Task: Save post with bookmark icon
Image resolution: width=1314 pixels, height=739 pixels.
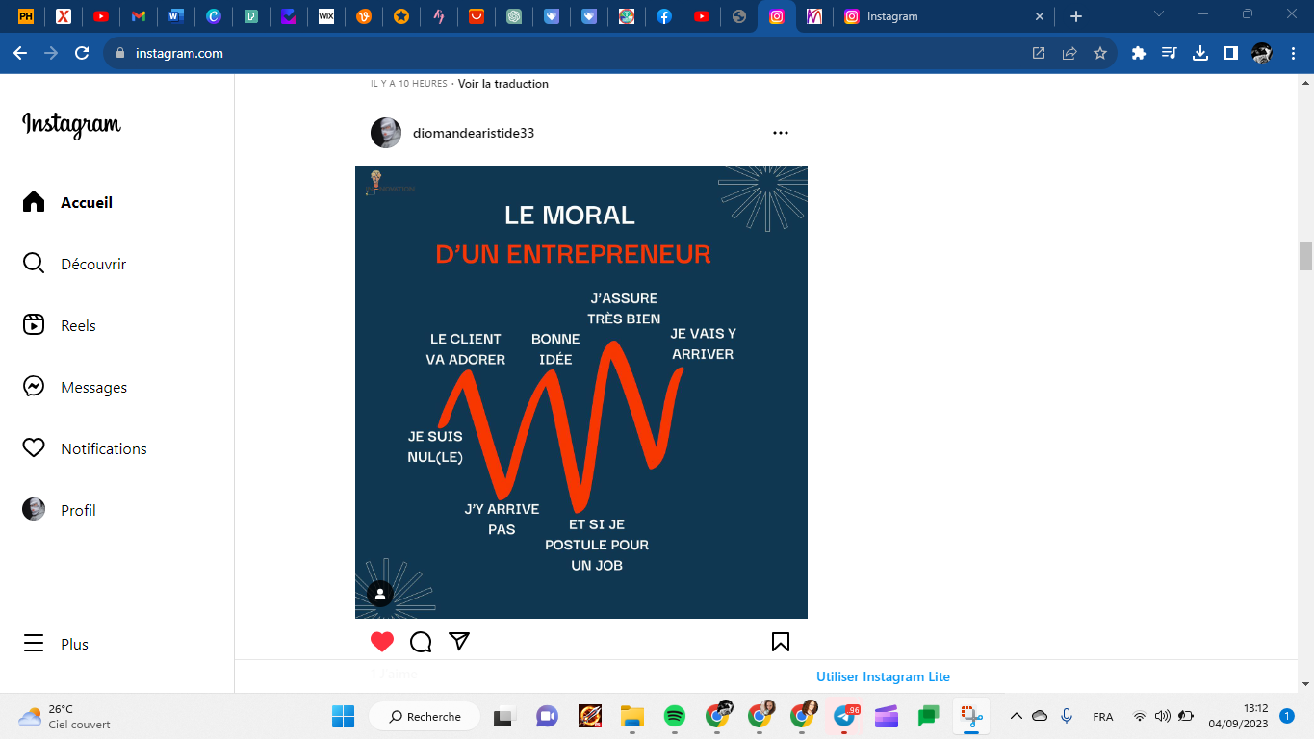Action: pos(781,642)
